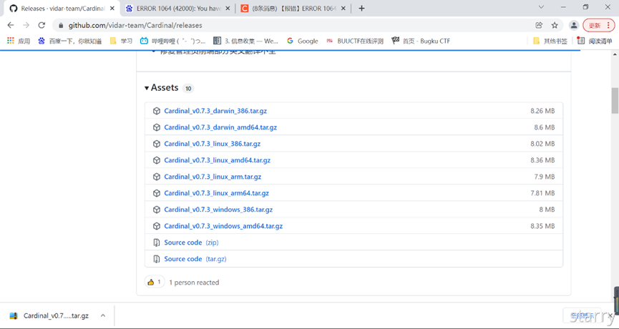
Task: Open the 其他书签 folder
Action: pyautogui.click(x=550, y=41)
